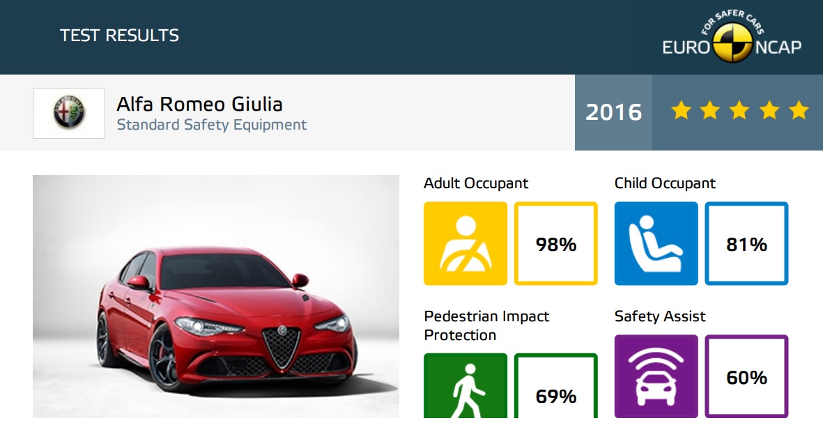Click the Standard Safety Equipment subtitle
823x423 pixels.
point(212,125)
